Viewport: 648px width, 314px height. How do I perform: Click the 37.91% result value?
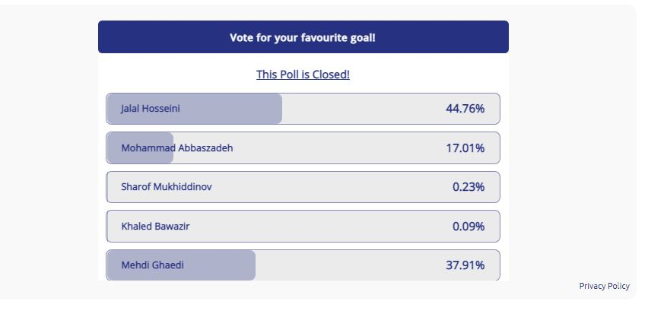point(465,265)
